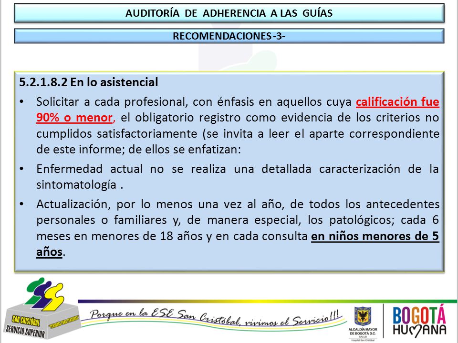Click the Alcaldía Mayor de Bogotá crest

click(363, 316)
